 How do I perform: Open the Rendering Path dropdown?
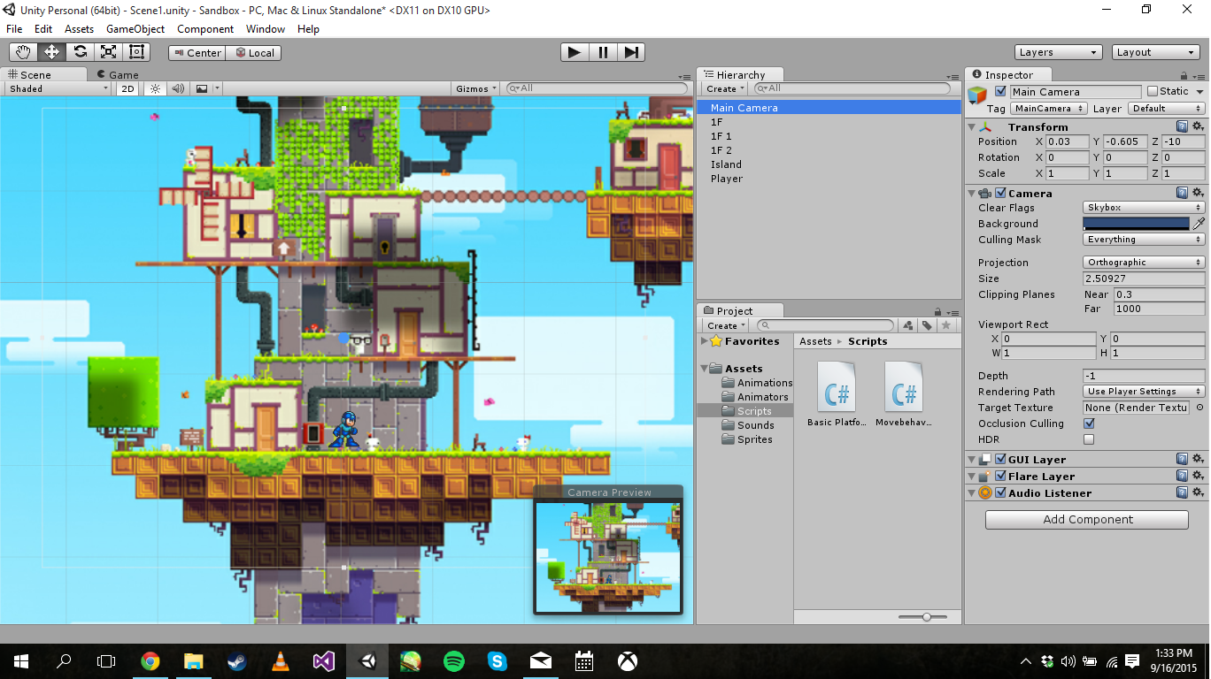tap(1144, 392)
